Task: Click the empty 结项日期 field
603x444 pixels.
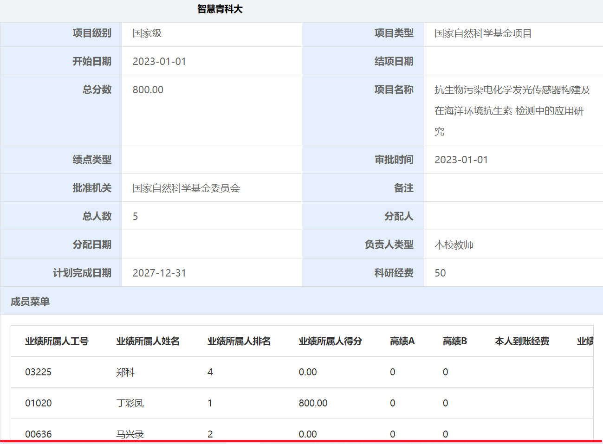Action: [x=513, y=61]
